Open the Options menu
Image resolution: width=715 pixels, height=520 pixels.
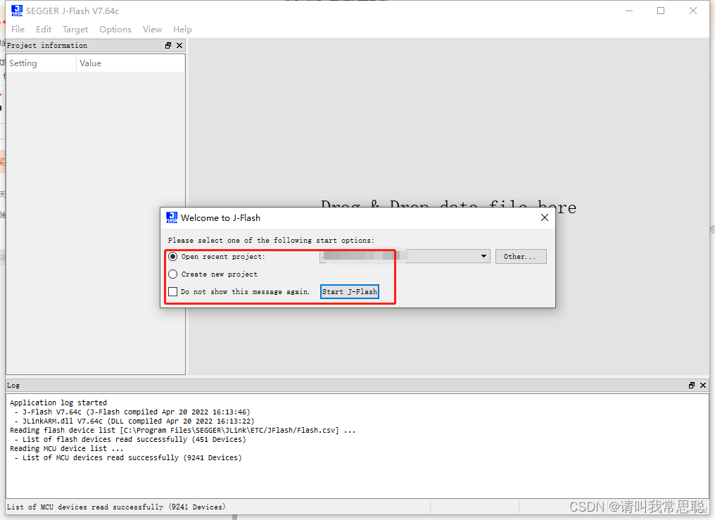(115, 29)
